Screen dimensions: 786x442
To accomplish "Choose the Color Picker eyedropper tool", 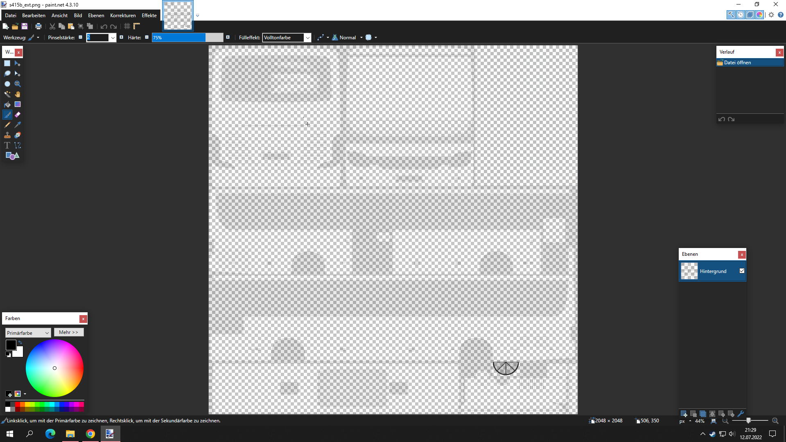I will pos(18,125).
